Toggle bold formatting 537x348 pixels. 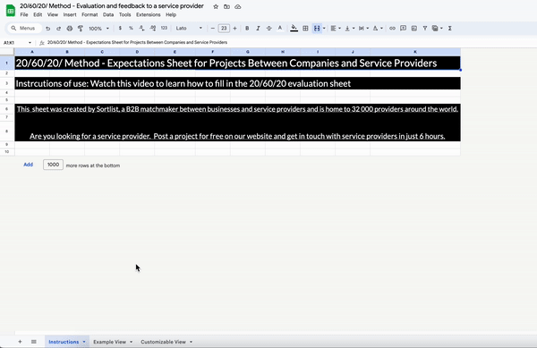pos(247,29)
